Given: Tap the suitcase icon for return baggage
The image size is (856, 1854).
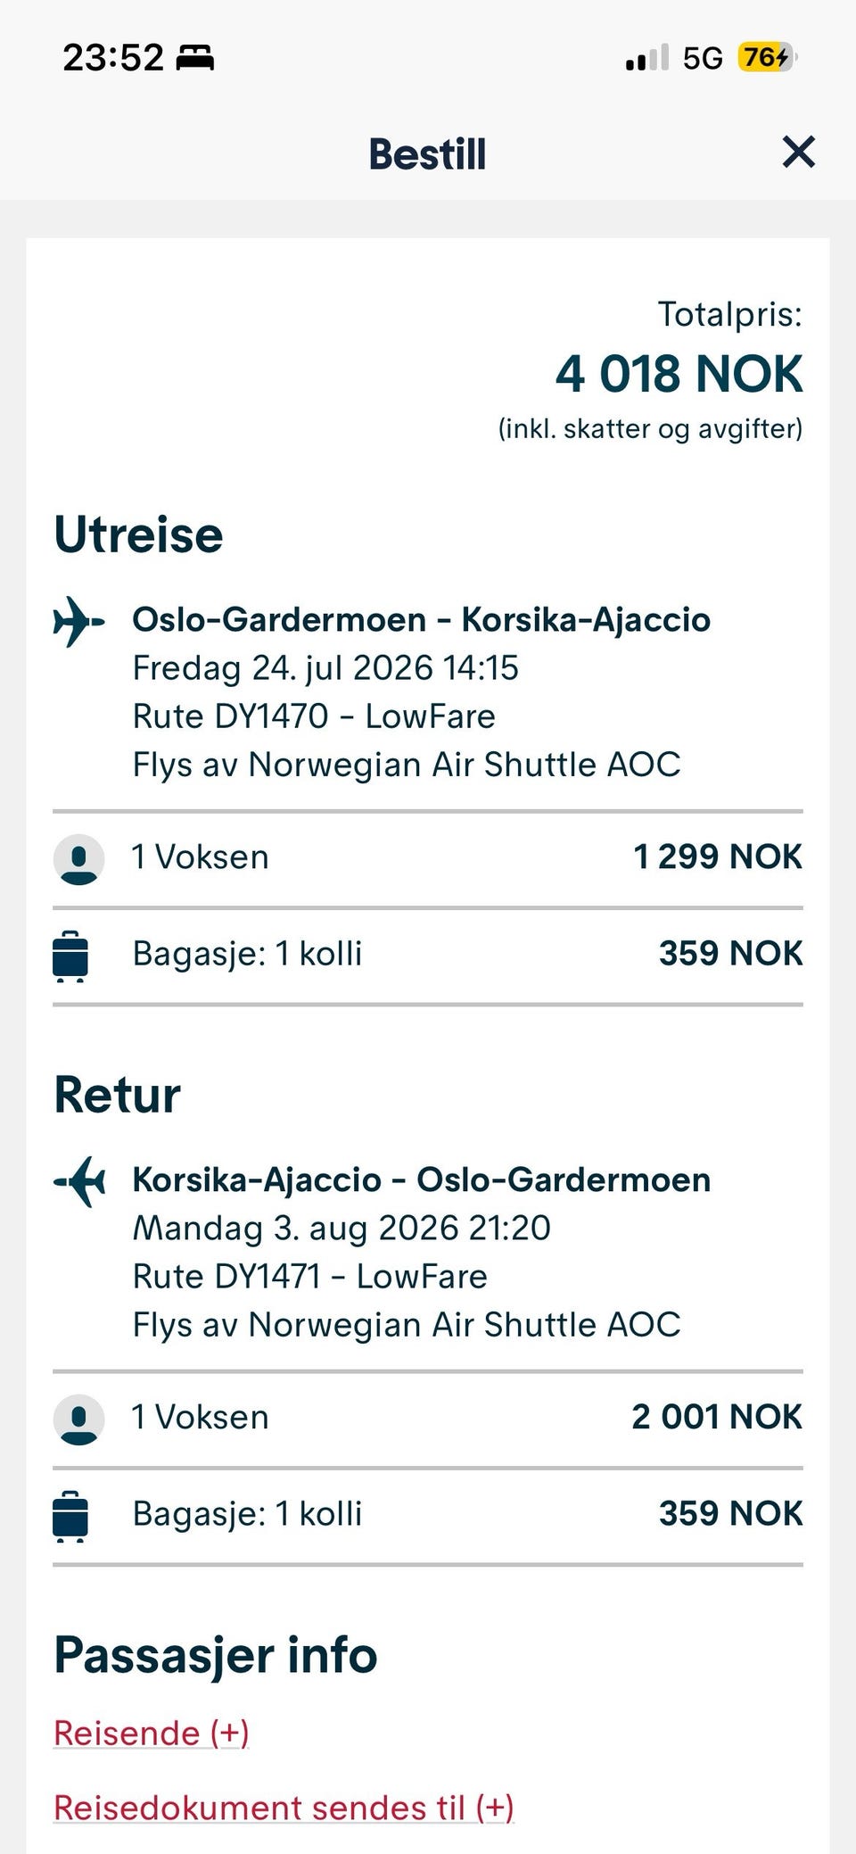Looking at the screenshot, I should (x=70, y=1517).
